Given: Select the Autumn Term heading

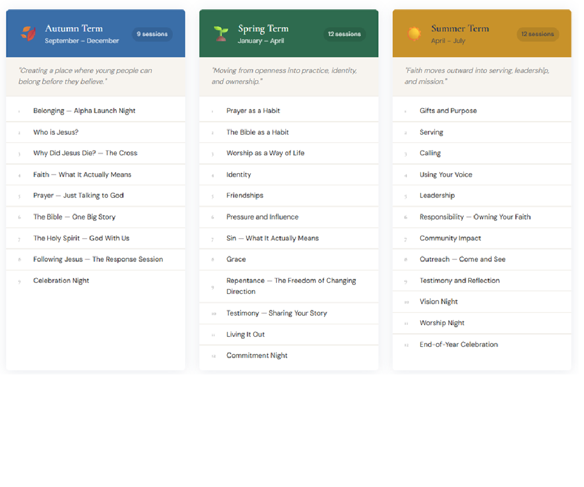Looking at the screenshot, I should [74, 28].
